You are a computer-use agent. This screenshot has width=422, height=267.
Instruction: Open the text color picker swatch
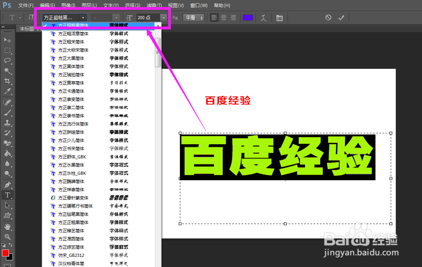point(248,17)
